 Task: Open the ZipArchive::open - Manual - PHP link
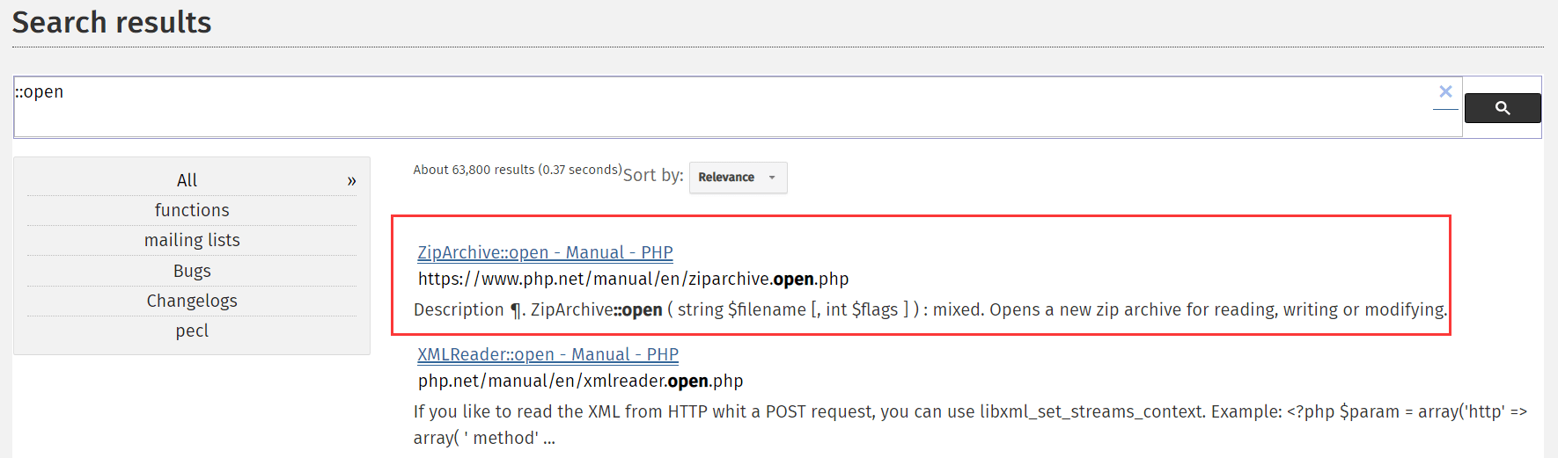[x=545, y=253]
